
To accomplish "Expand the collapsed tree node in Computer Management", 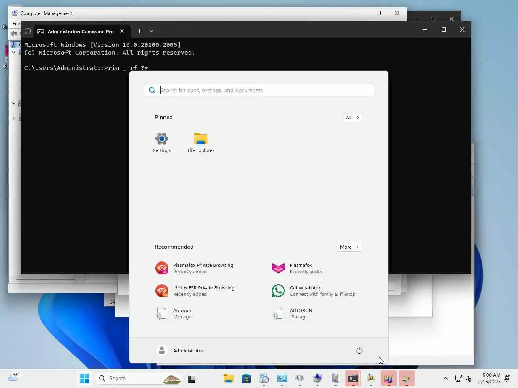I will (x=13, y=118).
